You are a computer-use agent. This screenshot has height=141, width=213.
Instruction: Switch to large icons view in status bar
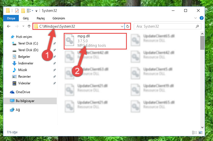click(x=201, y=132)
